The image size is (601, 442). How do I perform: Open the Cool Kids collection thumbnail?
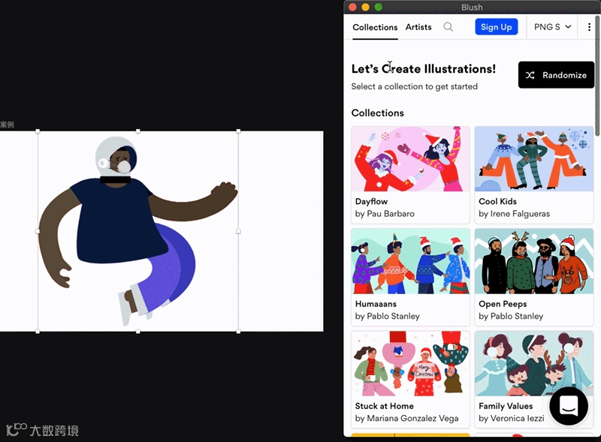(x=534, y=159)
